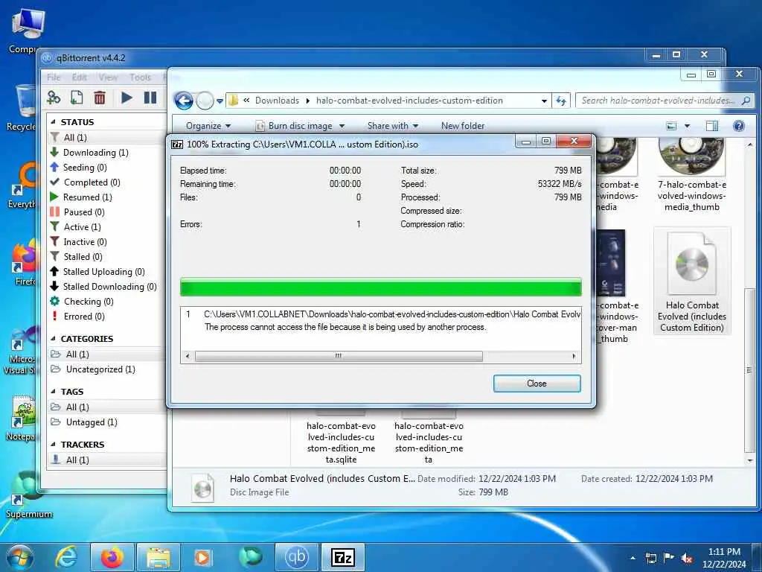762x572 pixels.
Task: Click the Downloads breadcrumb in address bar
Action: click(277, 101)
